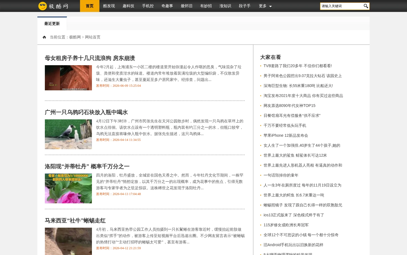407x255 pixels.
Task: Click the 大家在看 sidebar heading
Action: [271, 57]
